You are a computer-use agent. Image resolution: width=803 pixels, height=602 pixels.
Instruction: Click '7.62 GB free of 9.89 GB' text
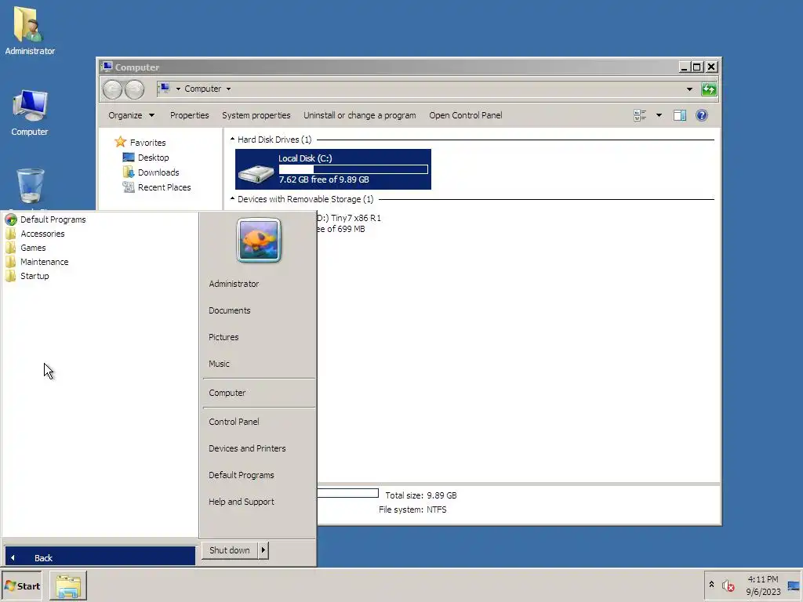coord(324,180)
